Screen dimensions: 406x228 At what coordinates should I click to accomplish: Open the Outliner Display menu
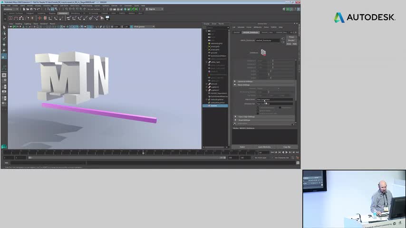206,24
